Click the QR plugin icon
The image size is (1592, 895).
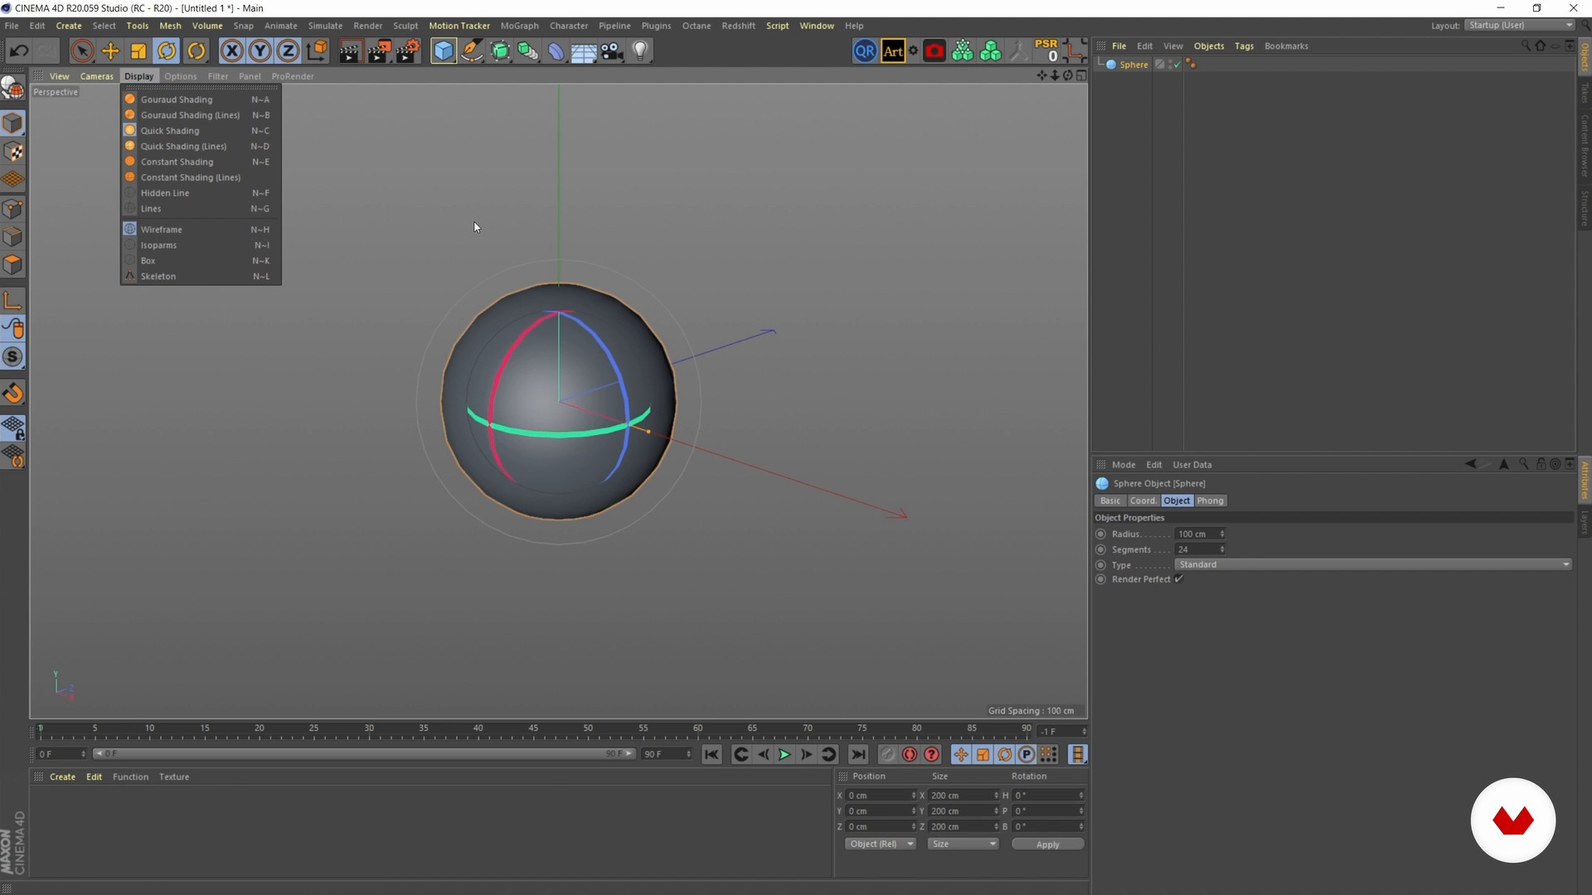[865, 51]
